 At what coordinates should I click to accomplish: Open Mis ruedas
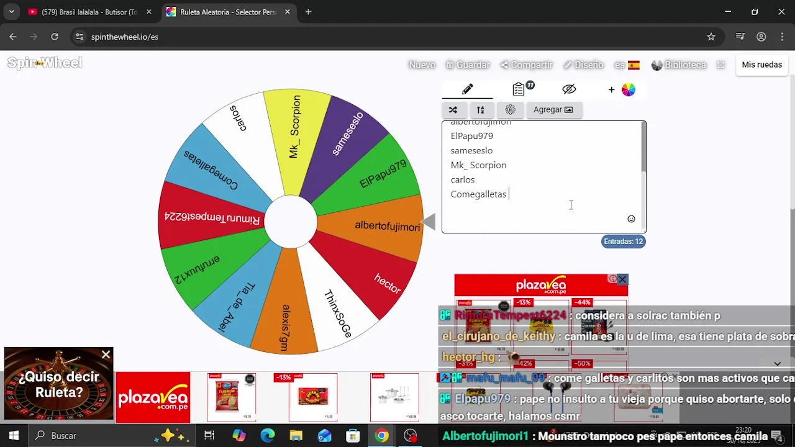pos(761,65)
